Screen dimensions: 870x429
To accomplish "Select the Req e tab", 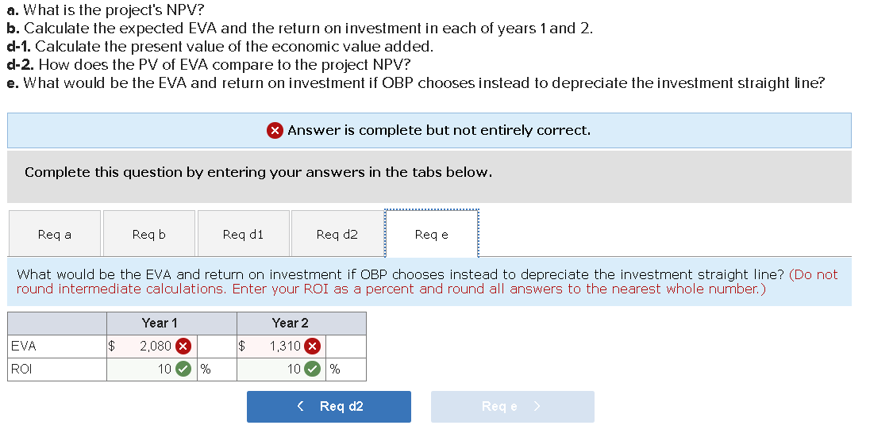I will point(431,234).
